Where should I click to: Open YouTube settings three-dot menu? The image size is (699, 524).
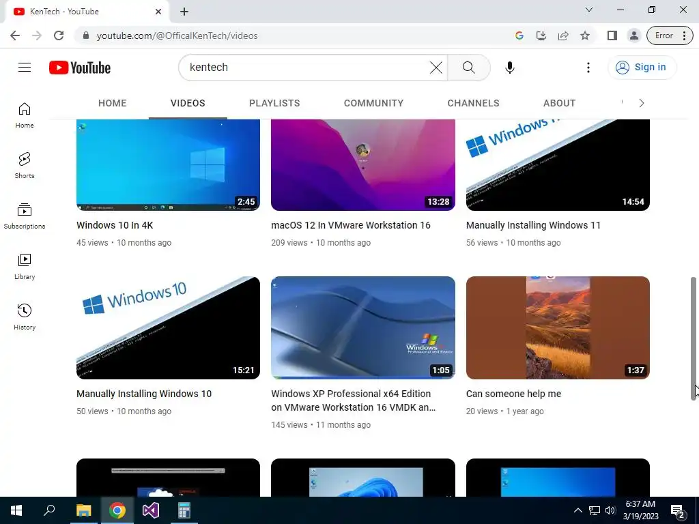[x=588, y=68]
